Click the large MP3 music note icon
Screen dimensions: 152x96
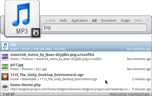point(22,18)
